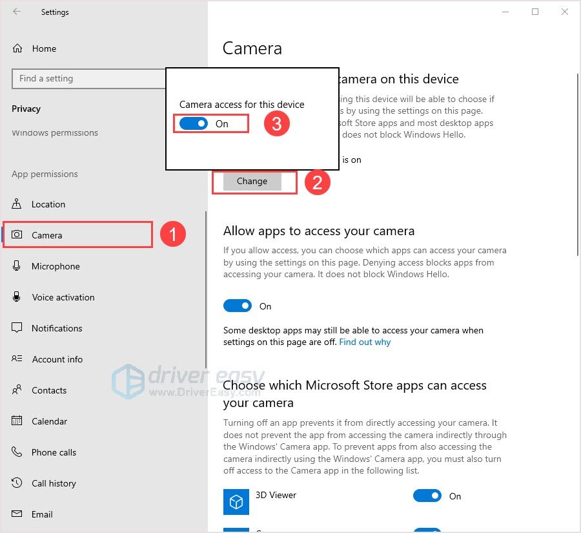Toggle Camera access for this device
Screen dimensions: 581x533
(194, 123)
